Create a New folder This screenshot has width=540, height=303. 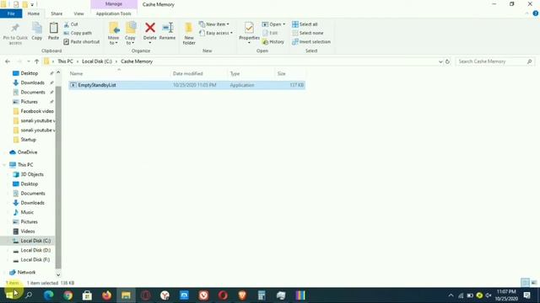point(189,34)
